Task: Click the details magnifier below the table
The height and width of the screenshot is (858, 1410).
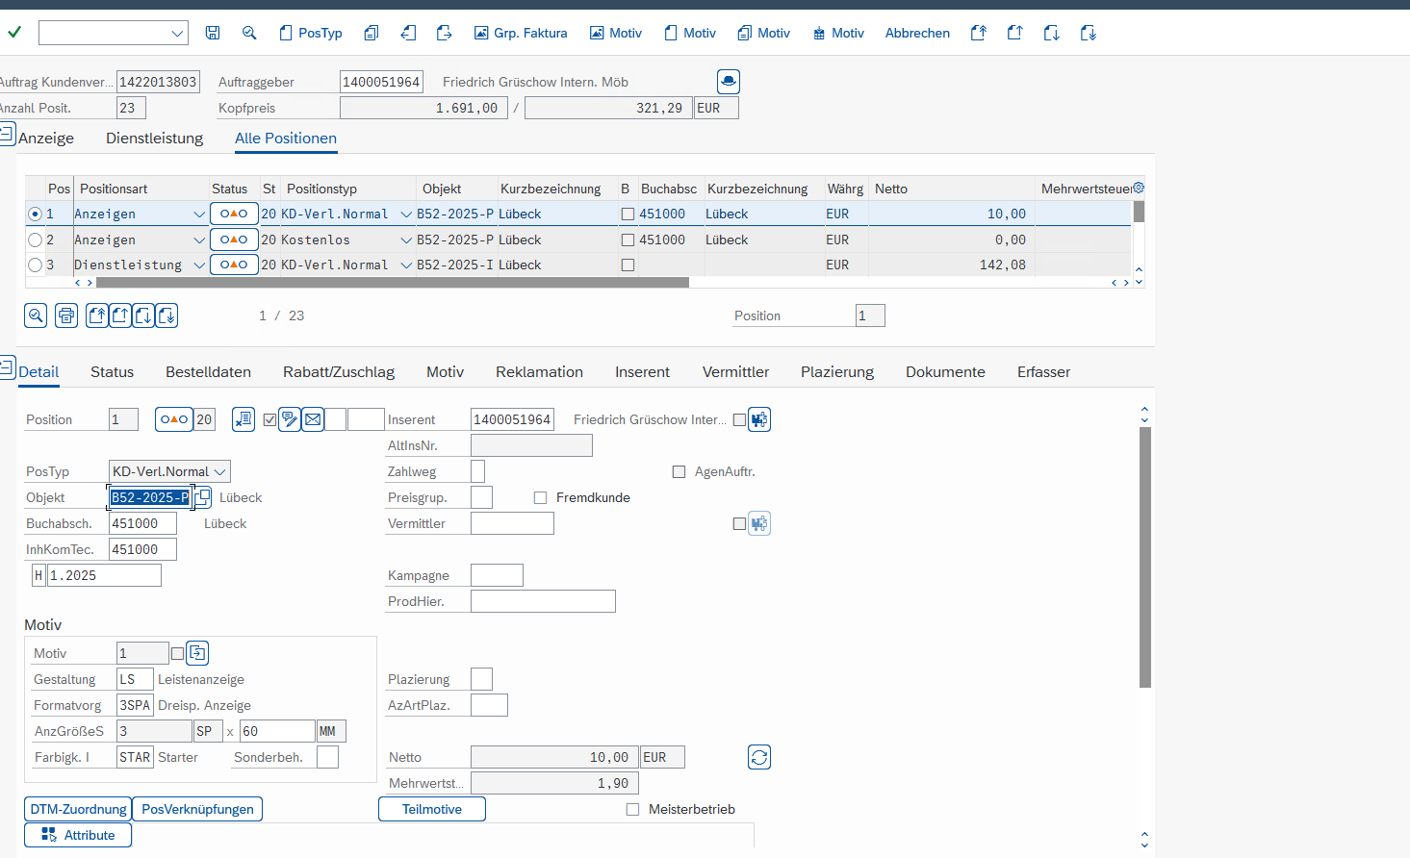Action: click(36, 315)
